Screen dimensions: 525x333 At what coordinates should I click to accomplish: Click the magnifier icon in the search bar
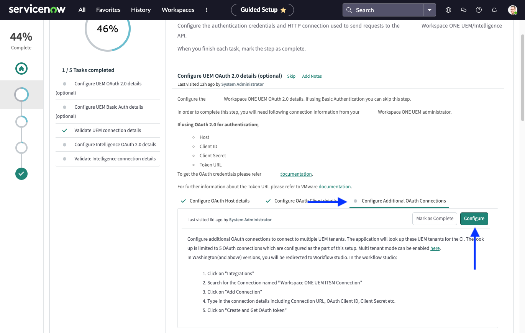[x=349, y=10]
